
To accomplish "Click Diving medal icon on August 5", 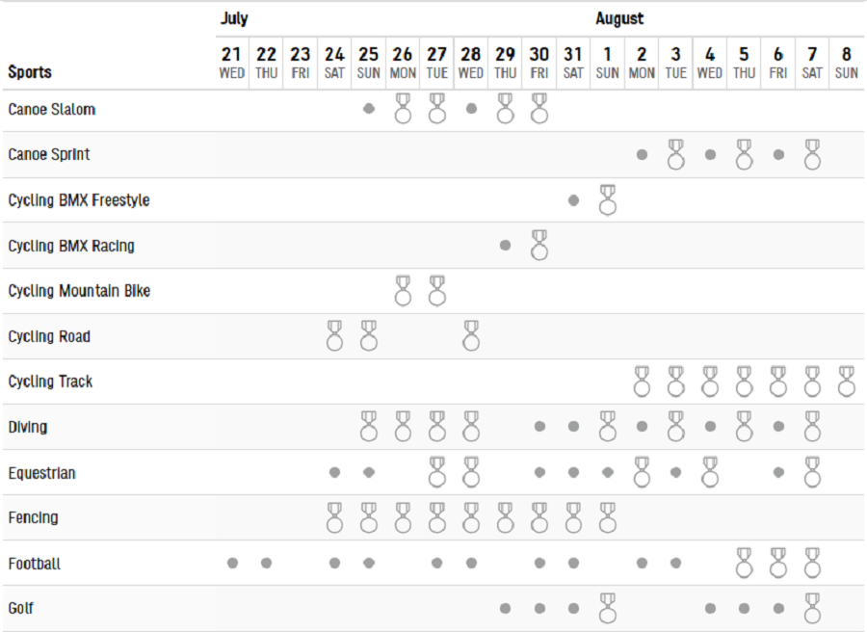I will click(744, 426).
